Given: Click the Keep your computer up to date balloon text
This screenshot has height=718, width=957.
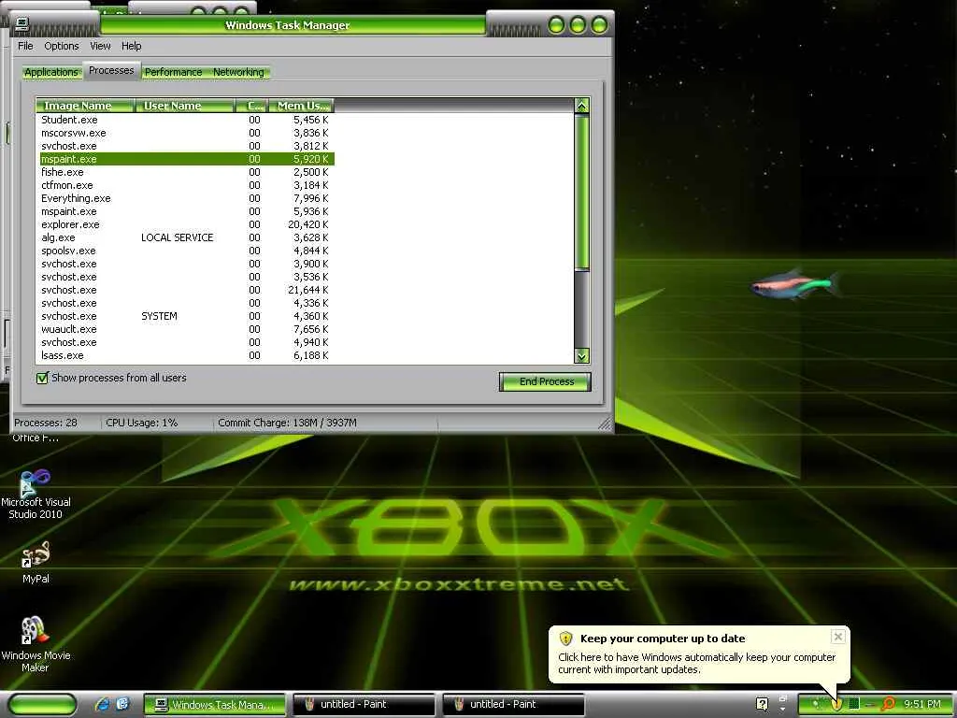Looking at the screenshot, I should (663, 639).
